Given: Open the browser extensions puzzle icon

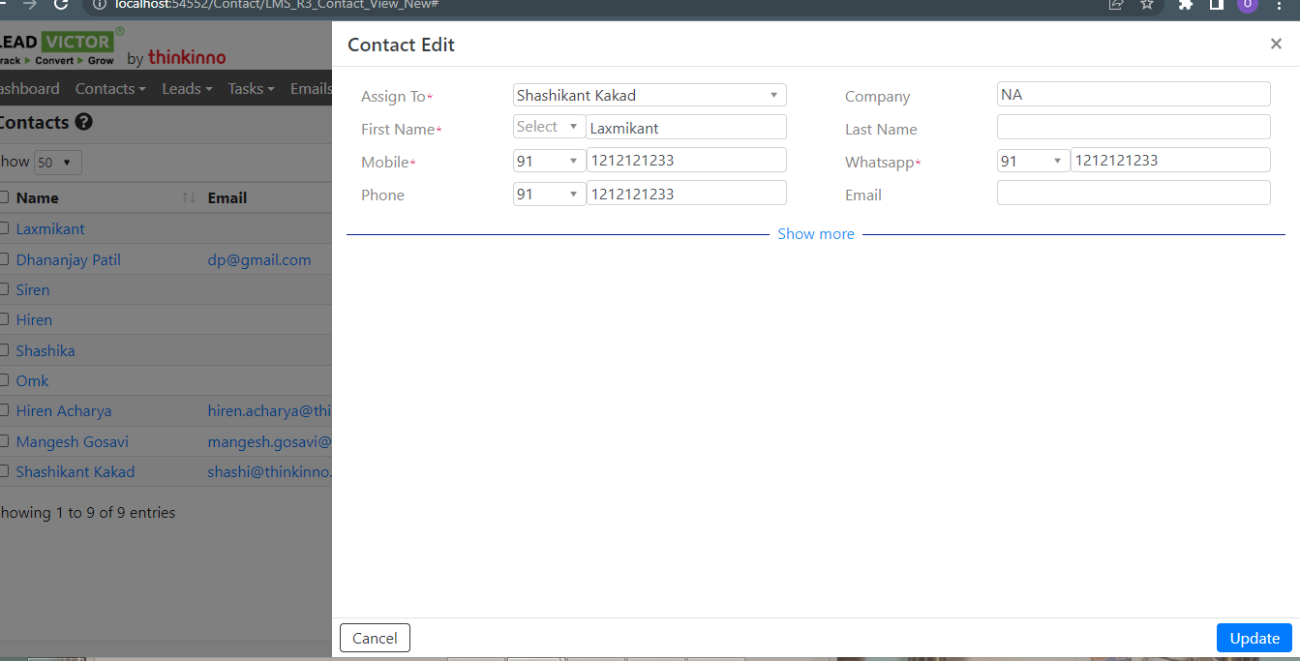Looking at the screenshot, I should coord(1186,5).
